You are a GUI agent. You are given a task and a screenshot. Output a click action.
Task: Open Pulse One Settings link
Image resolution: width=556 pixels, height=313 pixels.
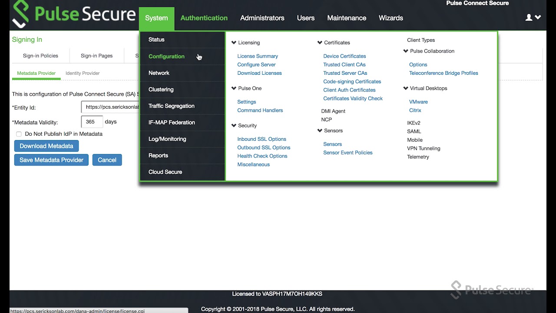click(246, 102)
